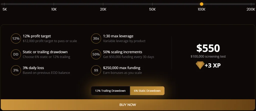Click the "1:30 max leverage" heading
This screenshot has height=111, width=256.
pos(118,36)
